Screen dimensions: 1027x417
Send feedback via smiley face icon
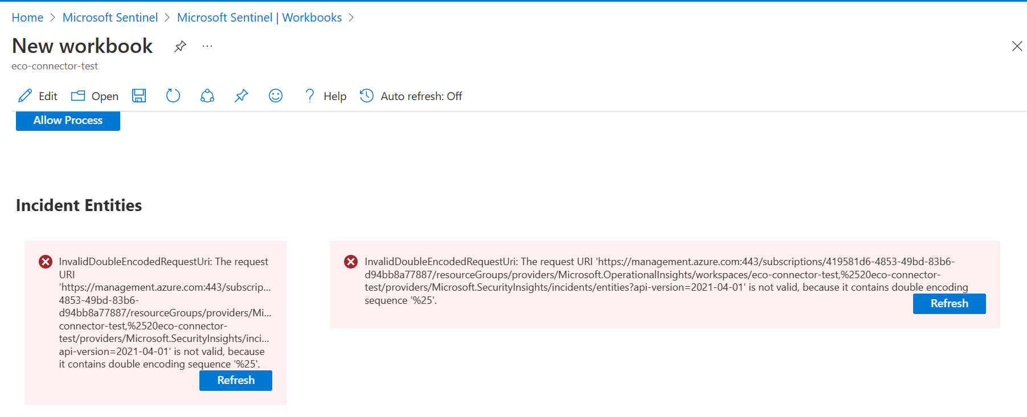tap(276, 96)
